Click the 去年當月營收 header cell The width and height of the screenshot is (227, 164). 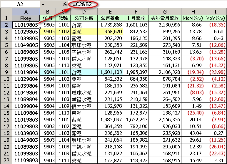tap(165, 18)
